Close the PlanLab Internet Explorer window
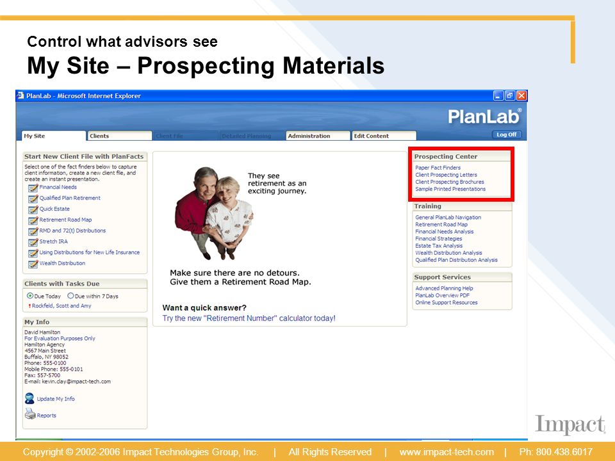This screenshot has height=461, width=615. (x=521, y=95)
